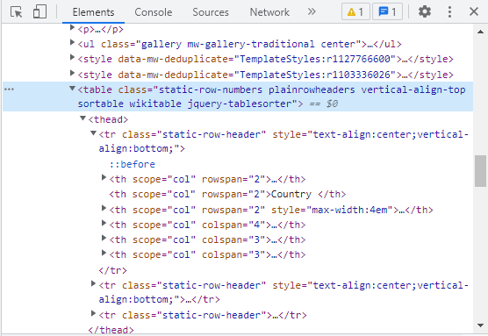Expand style node TemplateStyles:r1127766600
This screenshot has height=336, width=488.
click(72, 57)
